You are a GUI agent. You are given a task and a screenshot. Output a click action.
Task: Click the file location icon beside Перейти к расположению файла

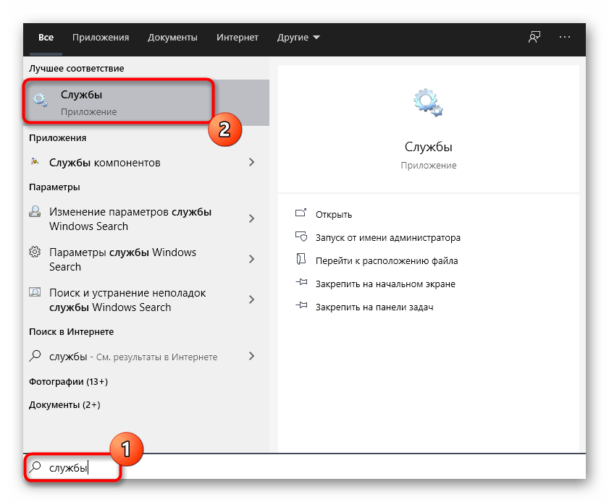(301, 260)
